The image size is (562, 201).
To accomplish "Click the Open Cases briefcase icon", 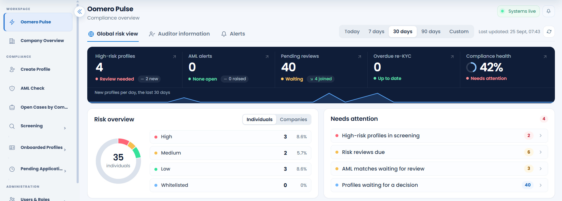I will (x=12, y=107).
